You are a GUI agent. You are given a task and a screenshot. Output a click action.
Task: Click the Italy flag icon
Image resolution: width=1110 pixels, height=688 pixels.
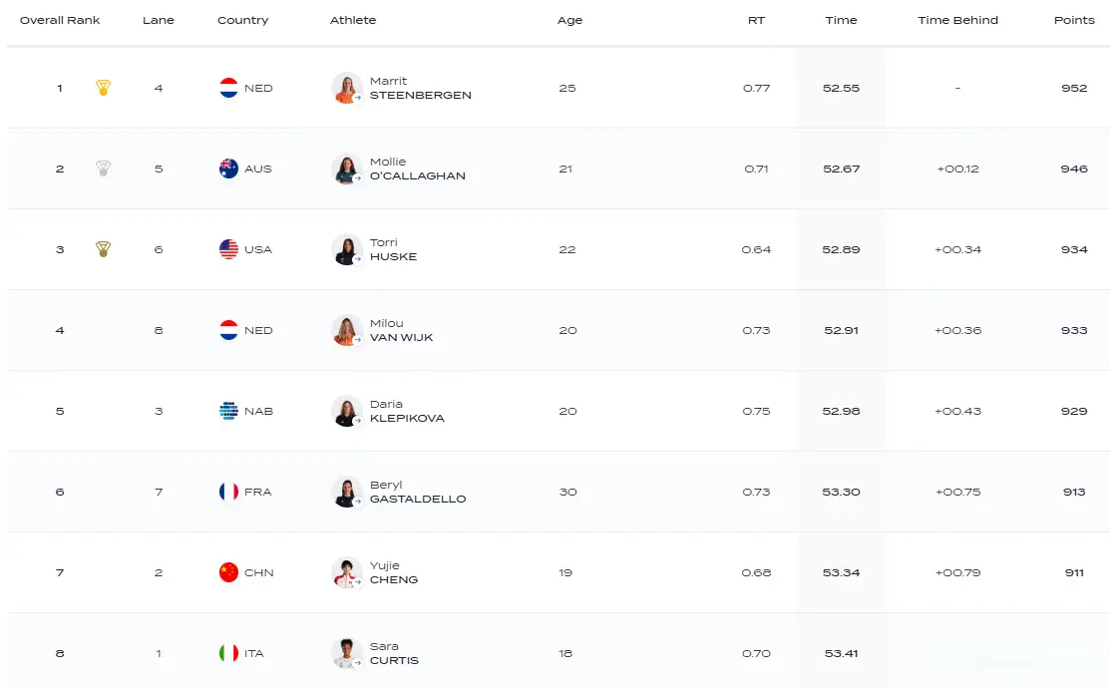tap(229, 653)
